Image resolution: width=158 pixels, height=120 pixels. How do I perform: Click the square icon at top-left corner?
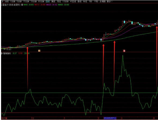[2, 2]
